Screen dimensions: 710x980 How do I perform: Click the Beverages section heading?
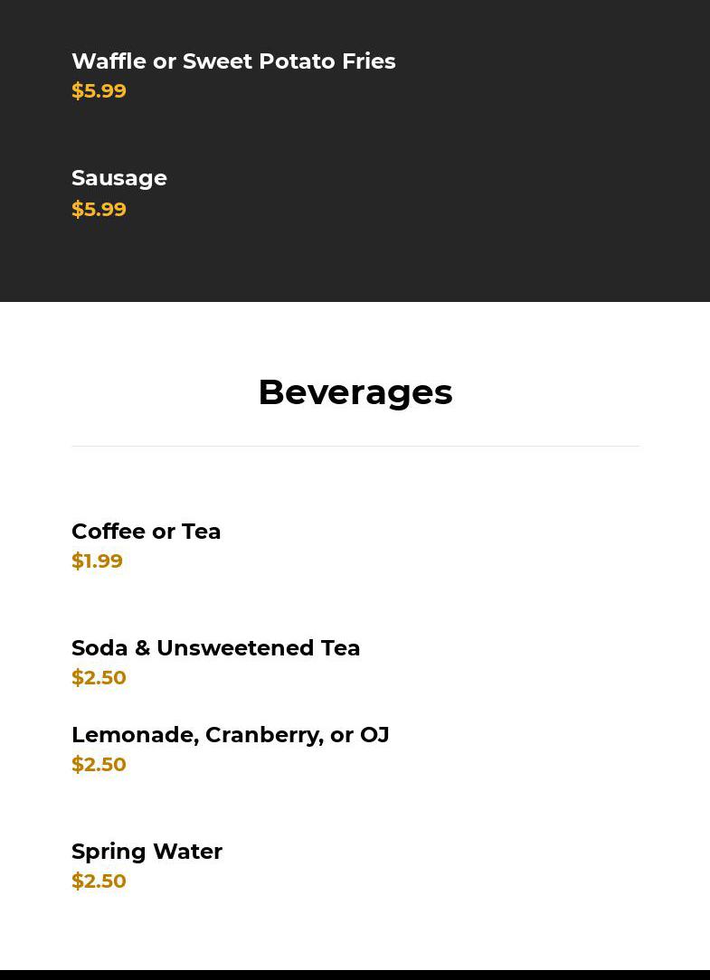pyautogui.click(x=355, y=392)
